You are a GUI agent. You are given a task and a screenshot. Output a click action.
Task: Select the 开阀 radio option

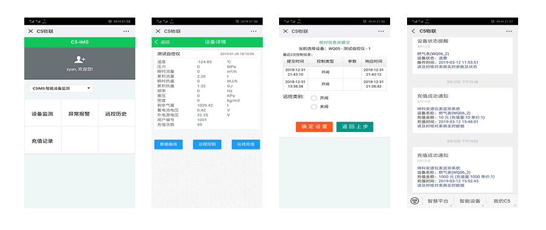(x=314, y=98)
